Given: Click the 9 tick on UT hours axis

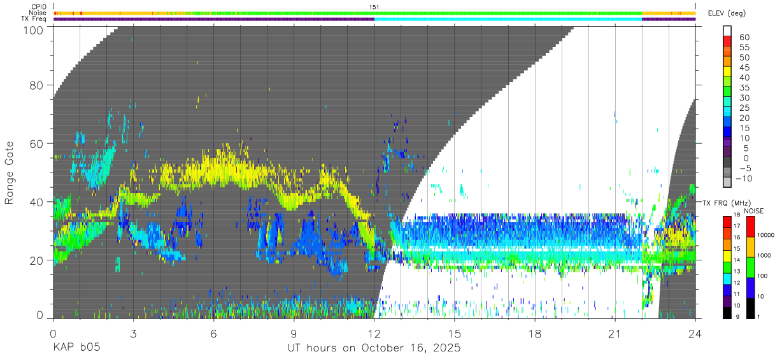Looking at the screenshot, I should point(294,334).
